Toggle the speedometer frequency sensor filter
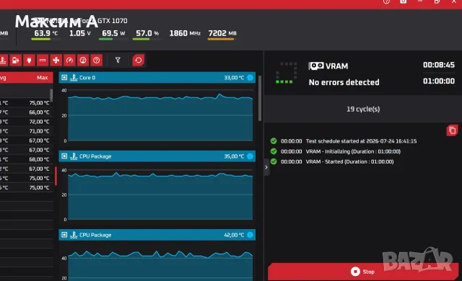Image resolution: width=462 pixels, height=281 pixels. (x=69, y=61)
